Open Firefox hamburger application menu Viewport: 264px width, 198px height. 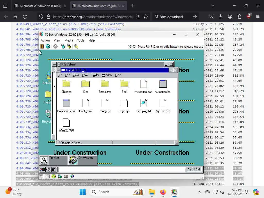pyautogui.click(x=258, y=17)
